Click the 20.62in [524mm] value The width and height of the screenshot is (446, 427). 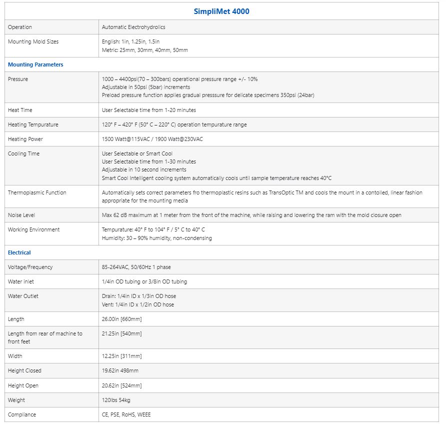coord(121,386)
